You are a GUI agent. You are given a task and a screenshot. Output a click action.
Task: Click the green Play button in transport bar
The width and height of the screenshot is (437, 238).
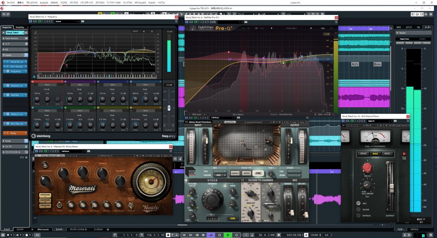coord(228,235)
